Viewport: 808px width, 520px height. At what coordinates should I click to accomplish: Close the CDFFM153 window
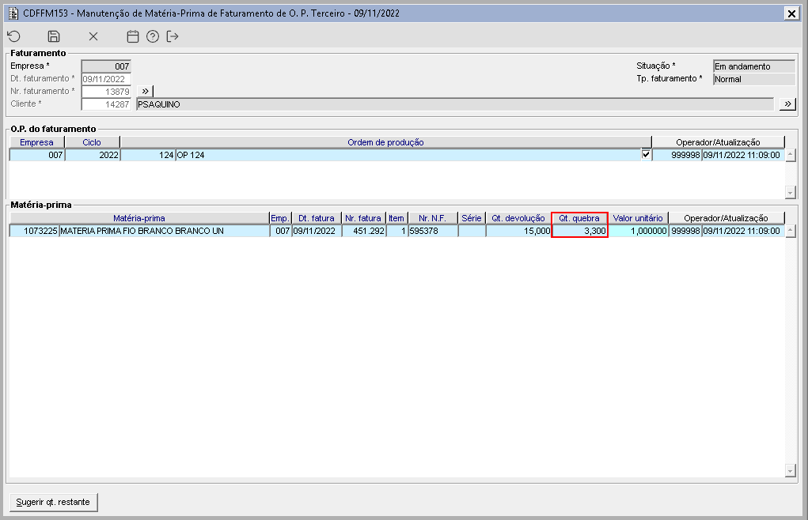pos(791,13)
